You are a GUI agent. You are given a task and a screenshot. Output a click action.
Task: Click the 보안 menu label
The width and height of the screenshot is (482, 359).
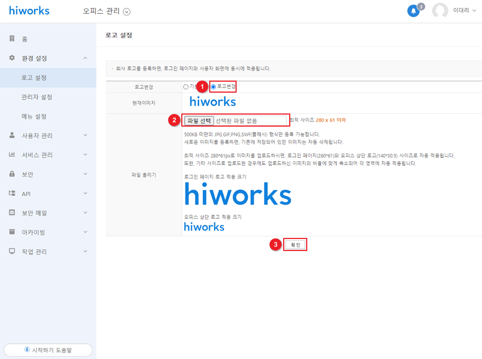[x=27, y=174]
